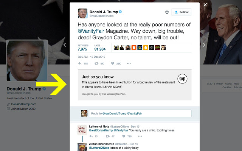View the 7,975 retweets count
The height and width of the screenshot is (151, 242).
click(82, 49)
